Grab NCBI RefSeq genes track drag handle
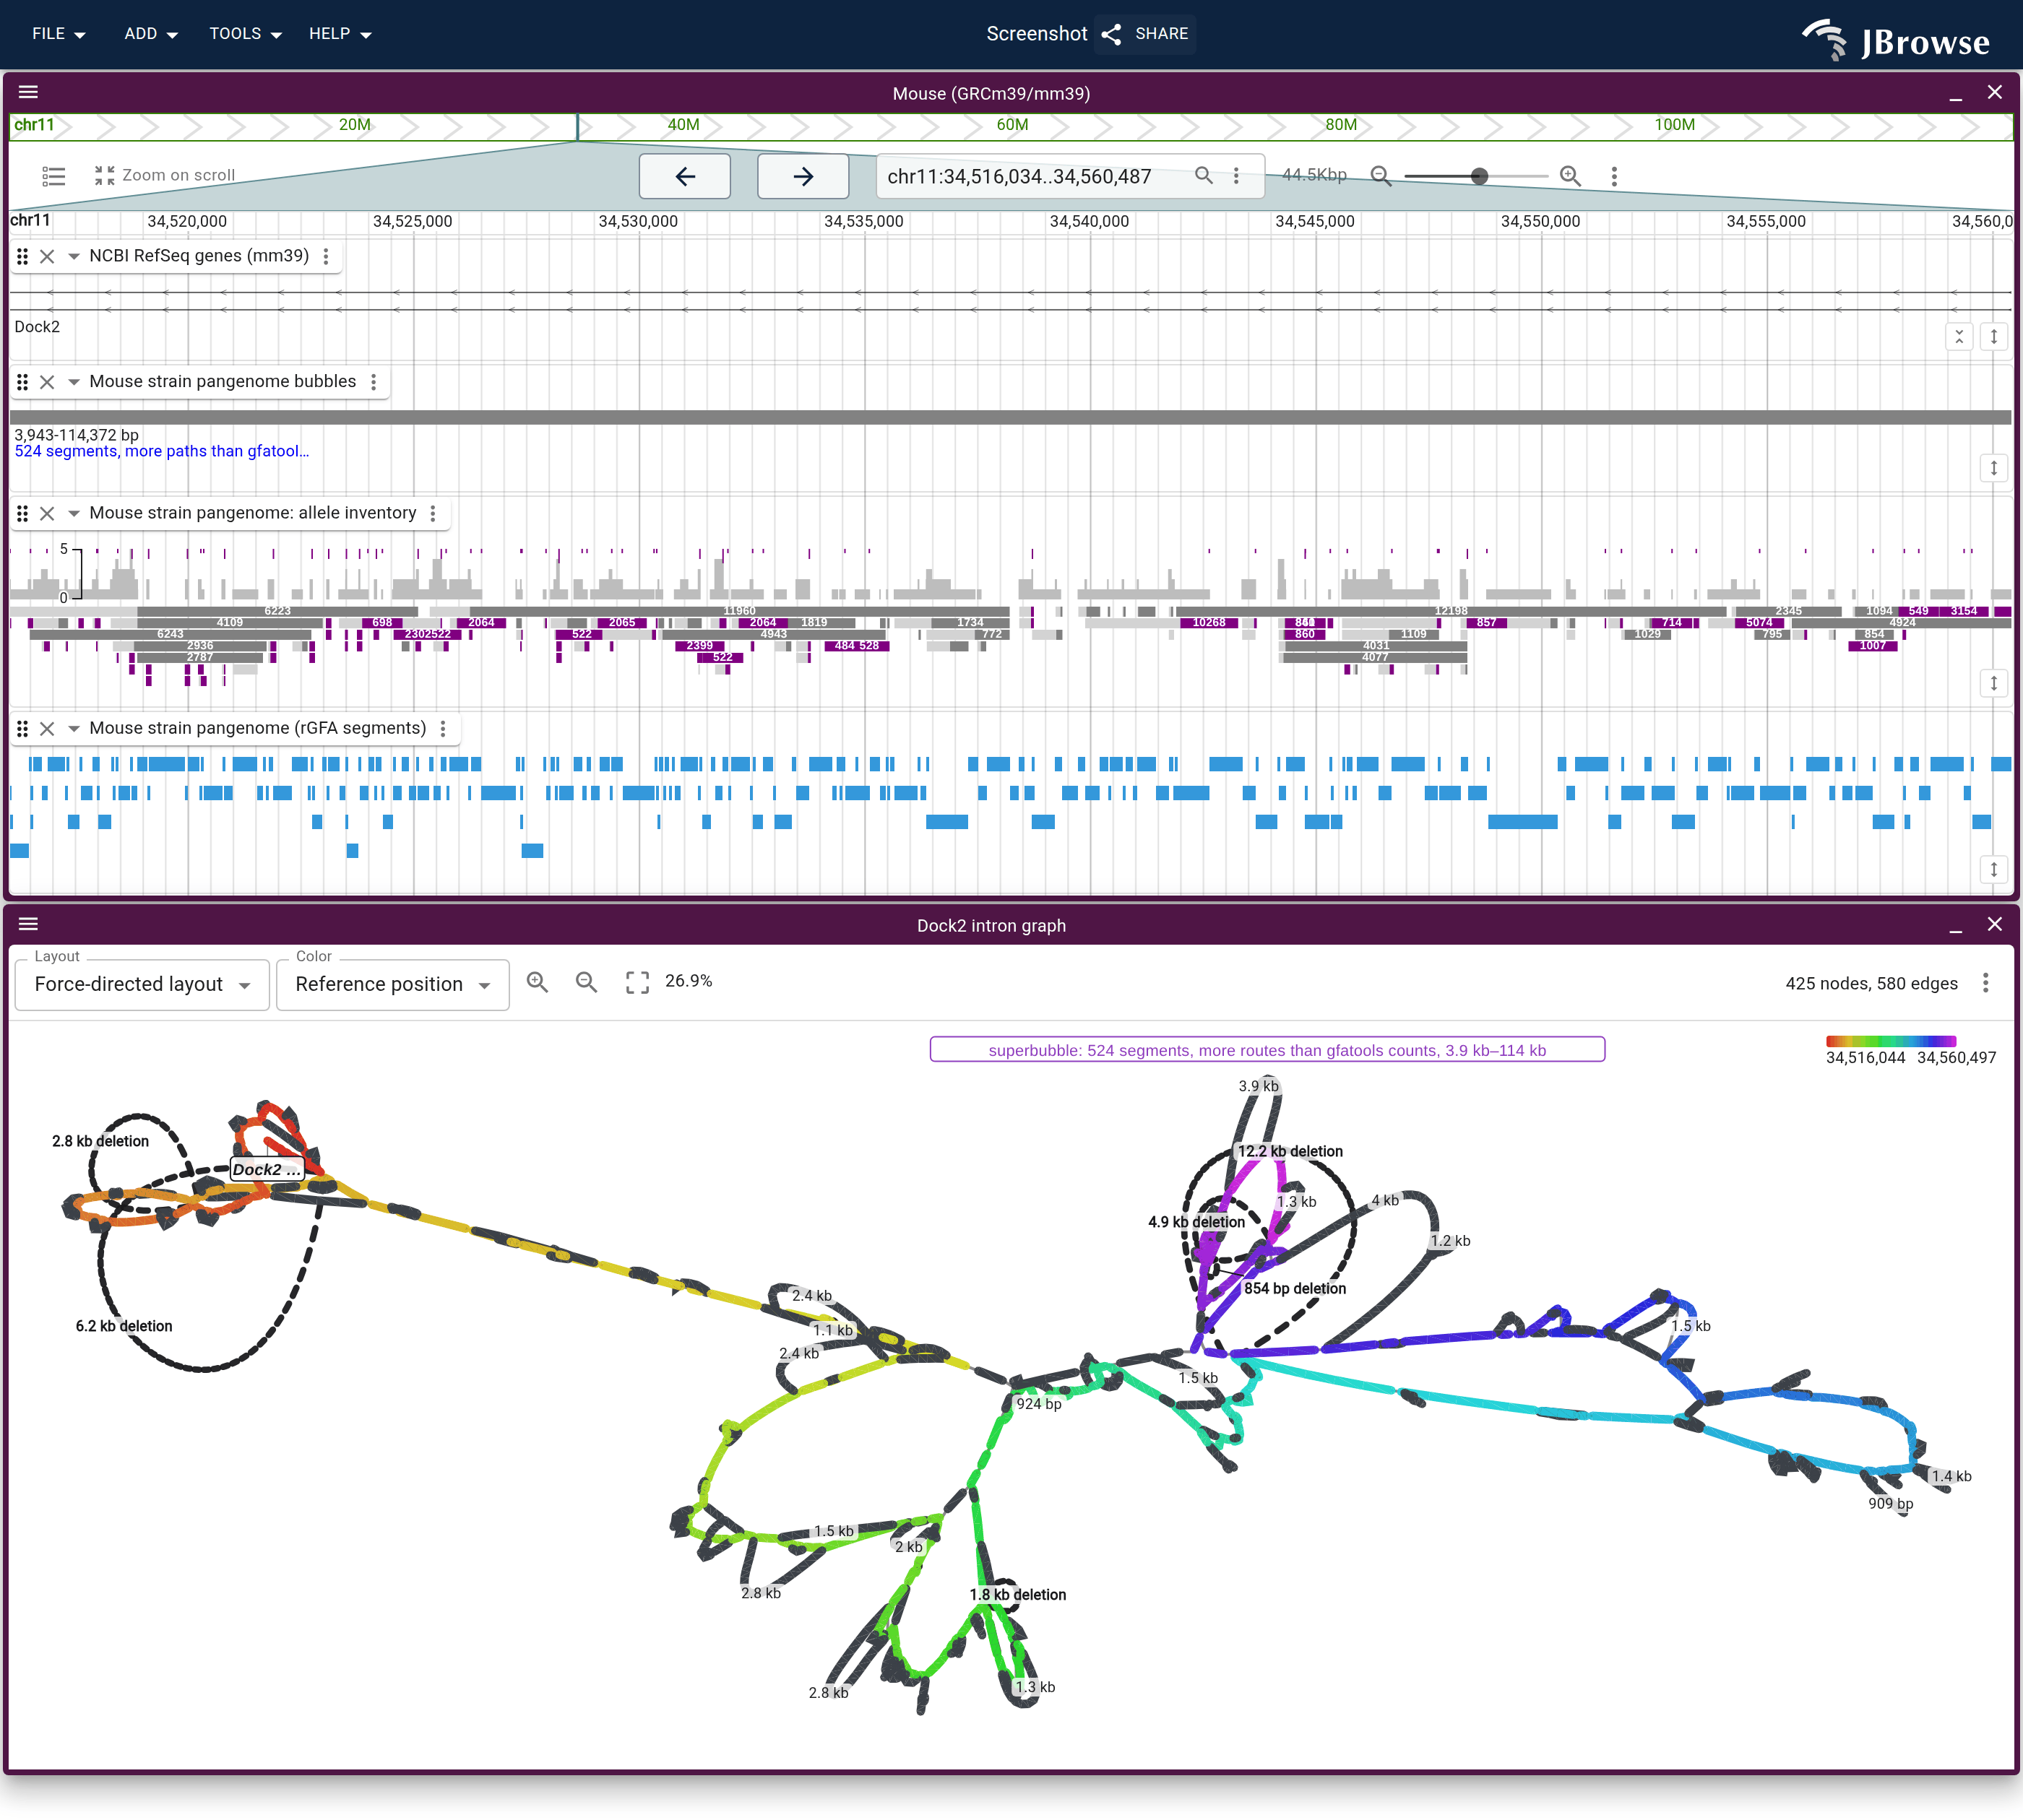The height and width of the screenshot is (1820, 2023). pos(22,256)
